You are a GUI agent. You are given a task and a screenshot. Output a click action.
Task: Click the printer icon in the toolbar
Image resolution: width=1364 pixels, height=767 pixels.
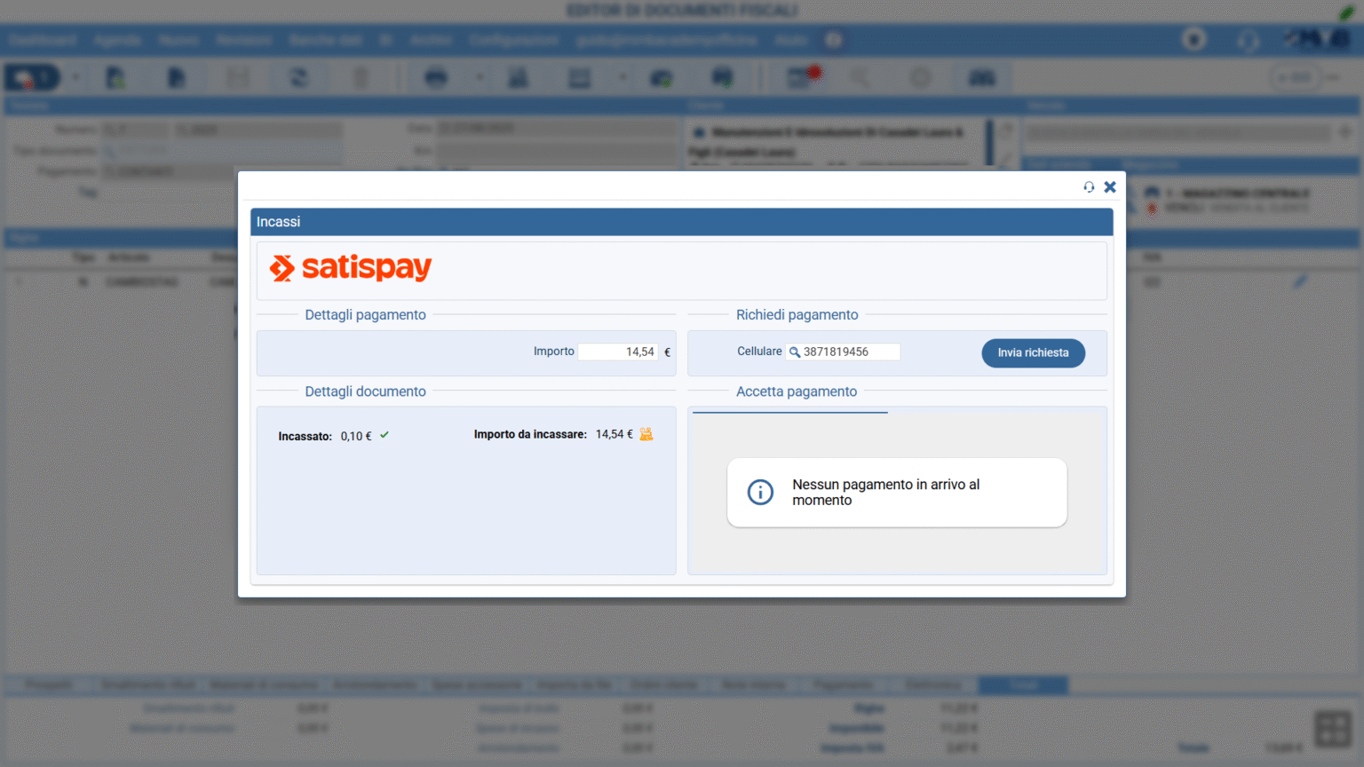(436, 78)
